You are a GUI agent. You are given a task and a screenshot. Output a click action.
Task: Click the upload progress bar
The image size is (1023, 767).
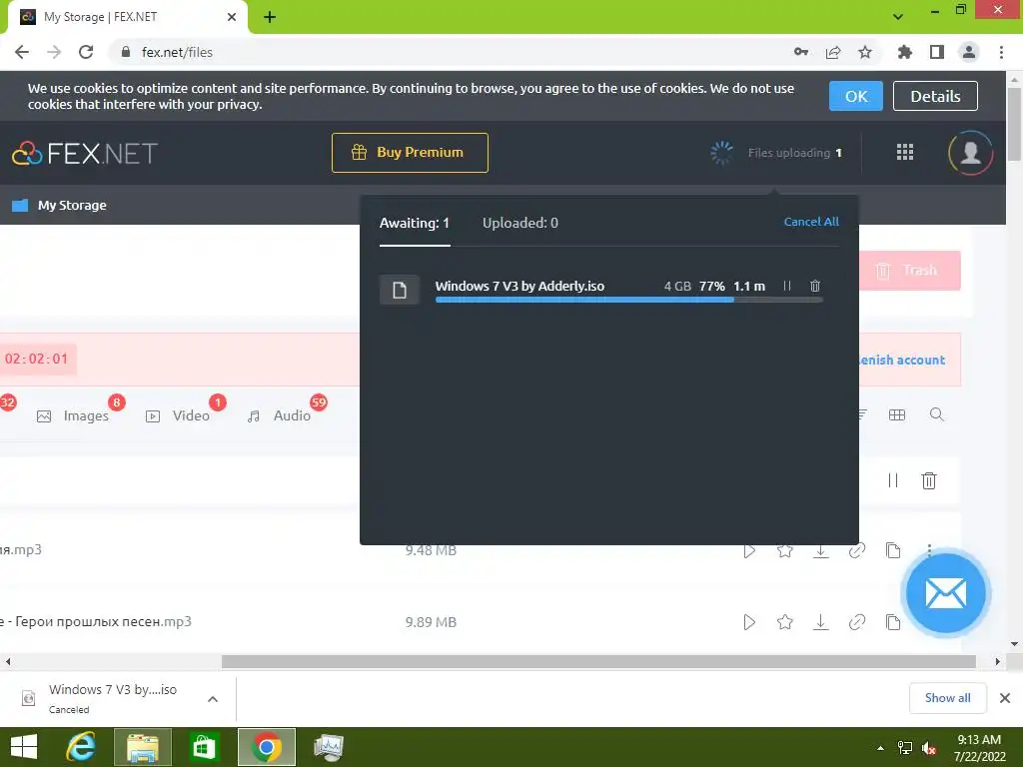tap(629, 300)
